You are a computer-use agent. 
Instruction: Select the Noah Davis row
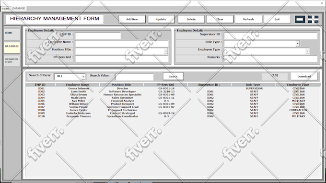pyautogui.click(x=173, y=98)
